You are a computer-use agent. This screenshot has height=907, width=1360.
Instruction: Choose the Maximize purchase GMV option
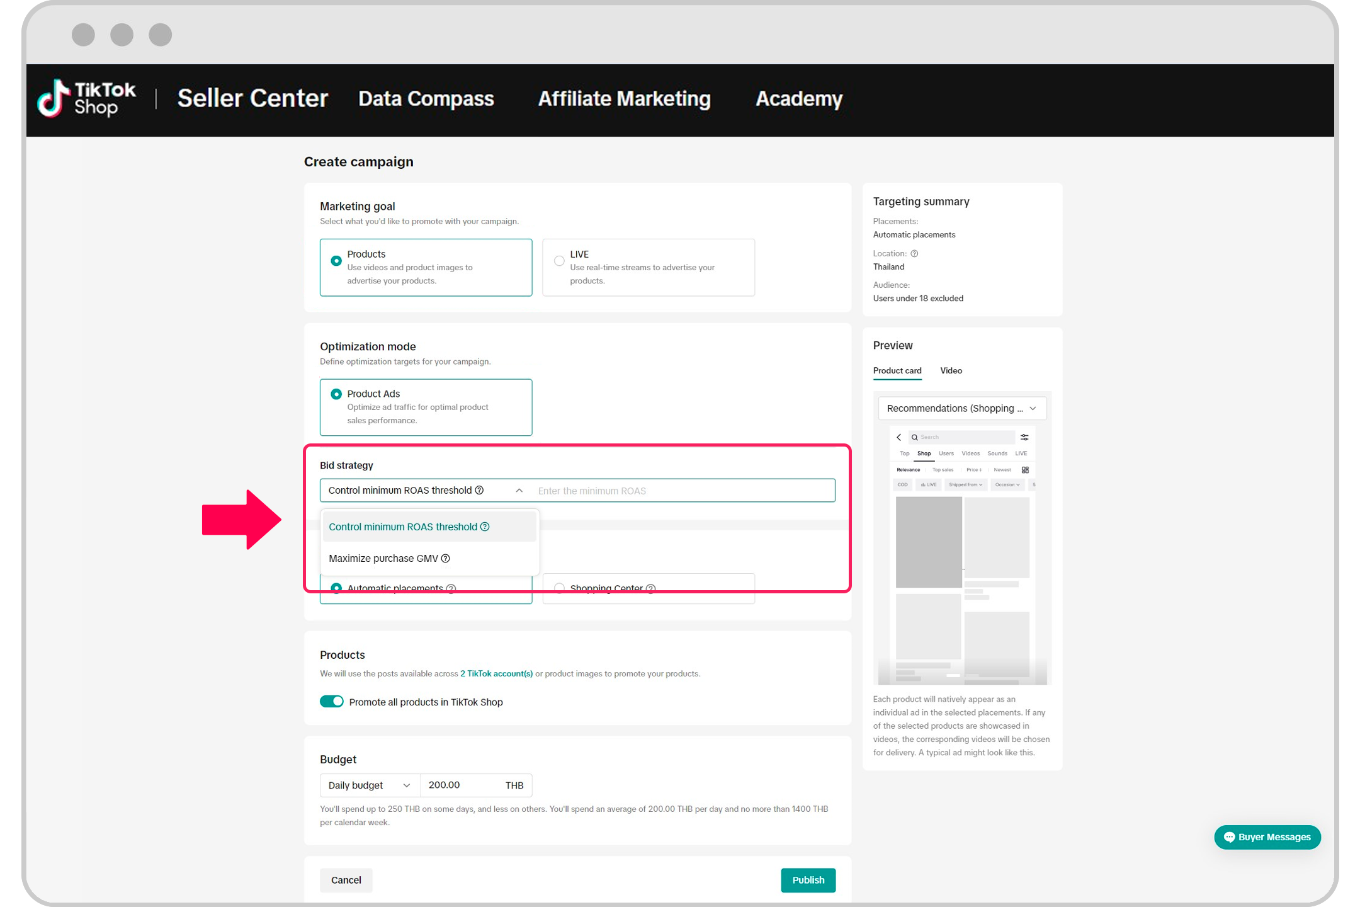(383, 559)
